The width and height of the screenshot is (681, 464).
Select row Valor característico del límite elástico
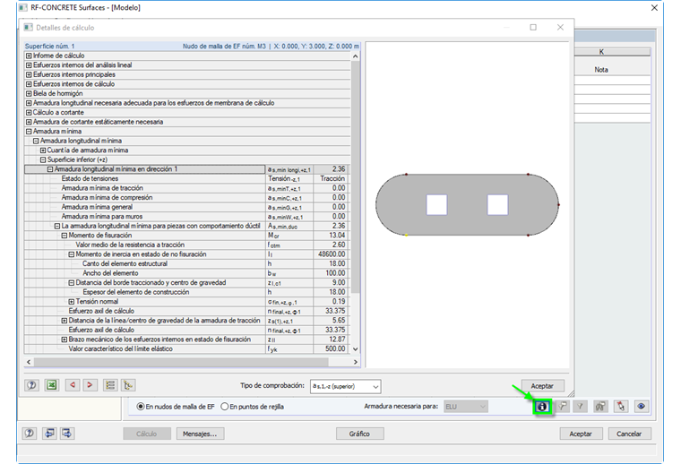[186, 349]
